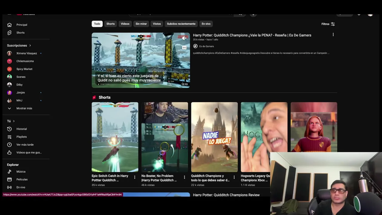
Task: Open Ginny Weasley character short thumbnail
Action: coord(314,127)
